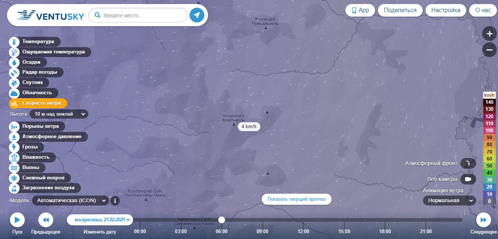Open the Настройка menu
Viewport: 498px width, 239px height.
pos(446,10)
